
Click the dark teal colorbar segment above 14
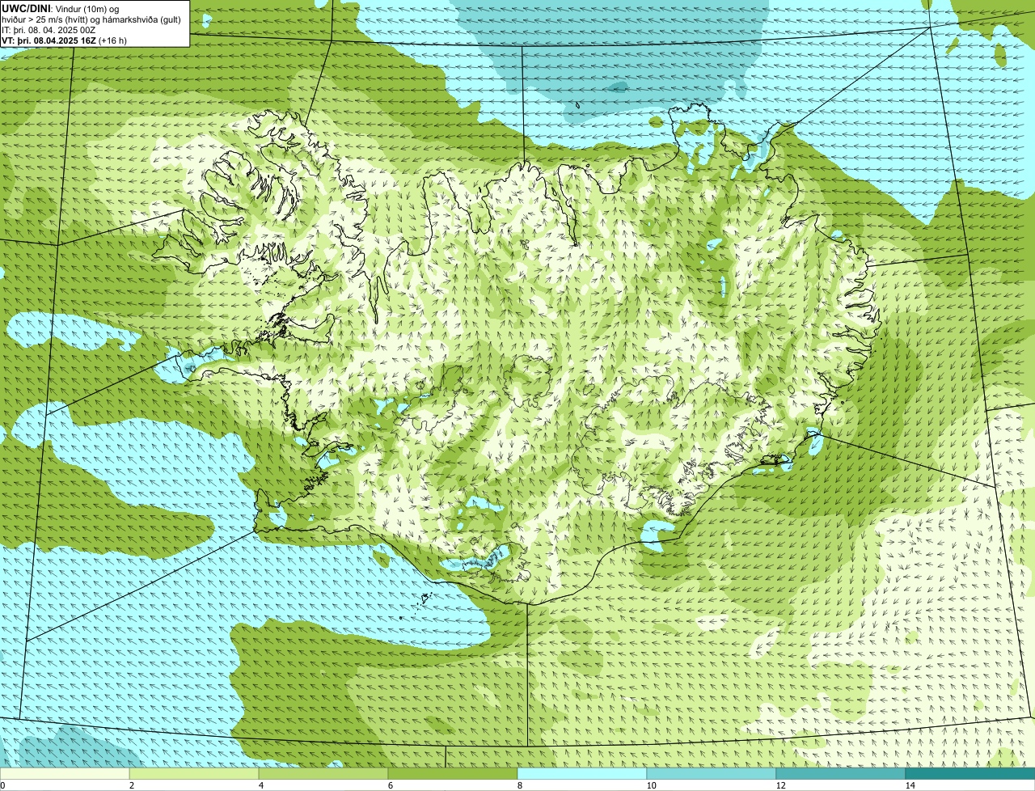[x=970, y=773]
